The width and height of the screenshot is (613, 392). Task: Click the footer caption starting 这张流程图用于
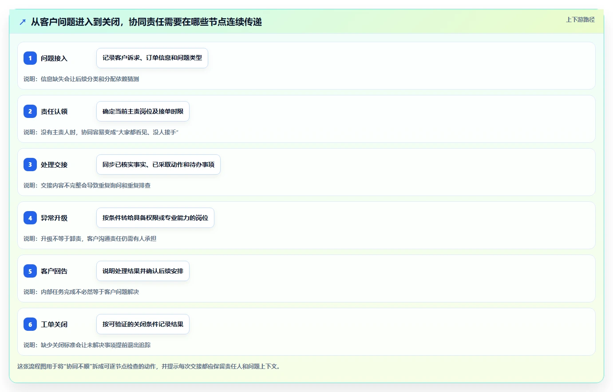[x=150, y=366]
